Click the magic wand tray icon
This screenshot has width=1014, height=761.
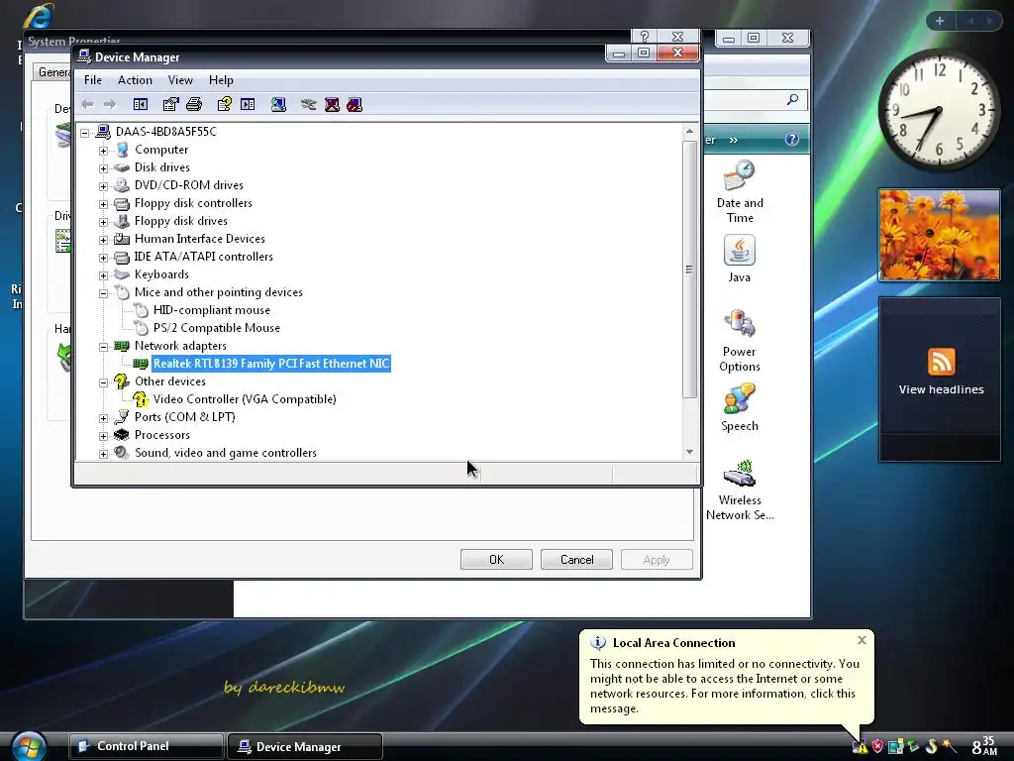click(x=949, y=746)
